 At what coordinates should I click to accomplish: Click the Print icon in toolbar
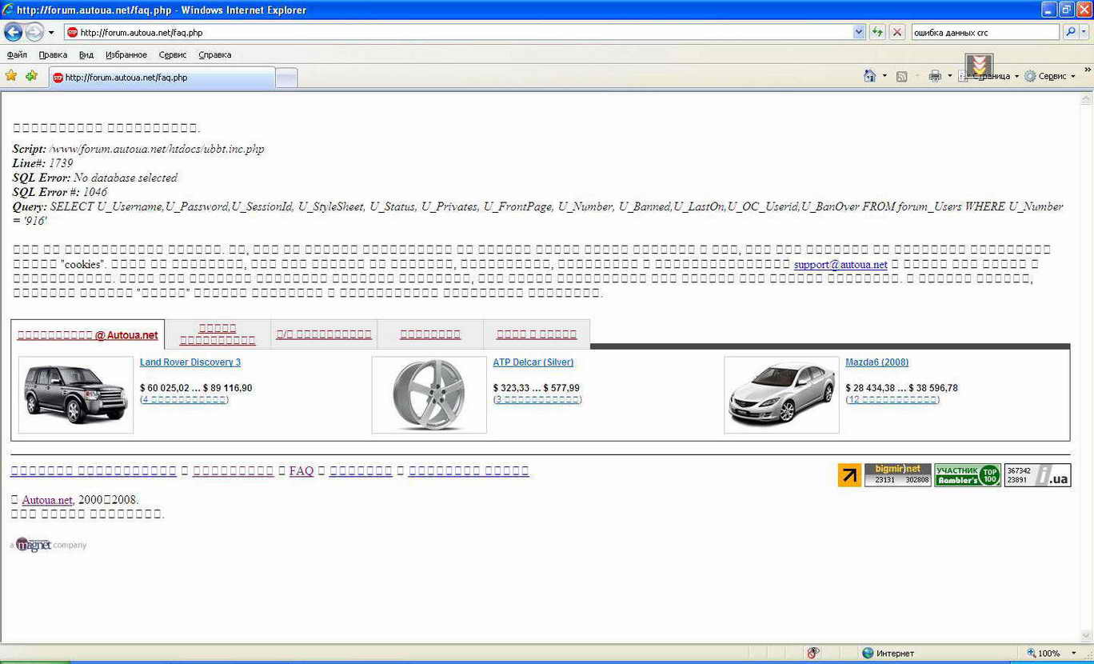pos(934,76)
